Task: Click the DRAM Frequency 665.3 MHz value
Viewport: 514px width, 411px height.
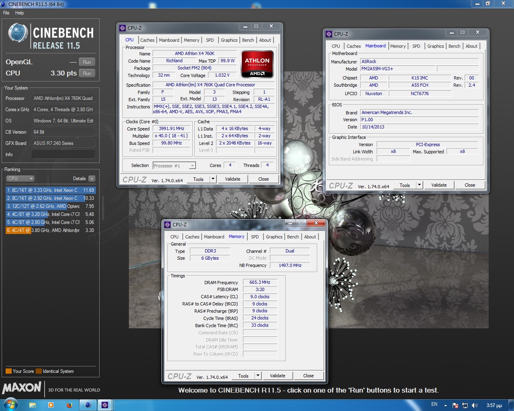Action: point(260,283)
